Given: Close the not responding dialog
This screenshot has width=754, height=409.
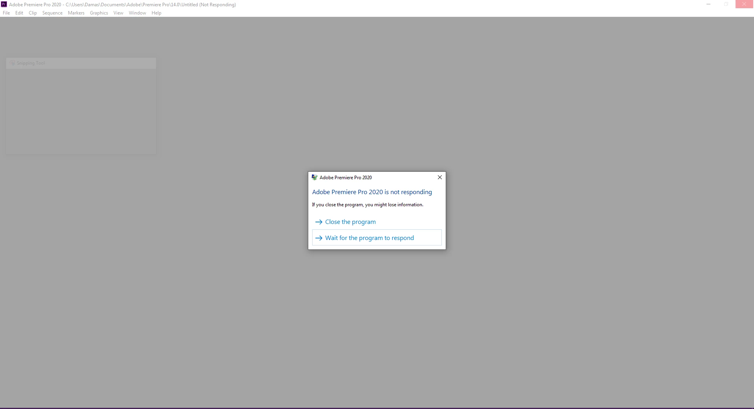Looking at the screenshot, I should [x=440, y=177].
